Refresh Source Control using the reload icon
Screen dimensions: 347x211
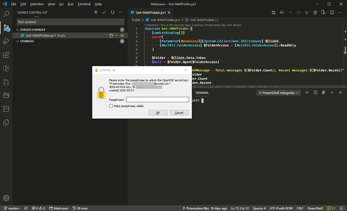(112, 12)
